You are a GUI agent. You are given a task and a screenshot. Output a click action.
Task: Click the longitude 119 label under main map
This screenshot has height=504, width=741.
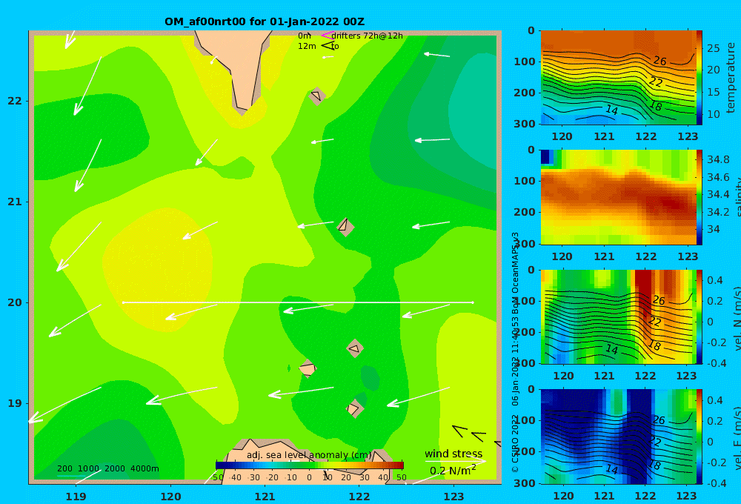pyautogui.click(x=76, y=497)
